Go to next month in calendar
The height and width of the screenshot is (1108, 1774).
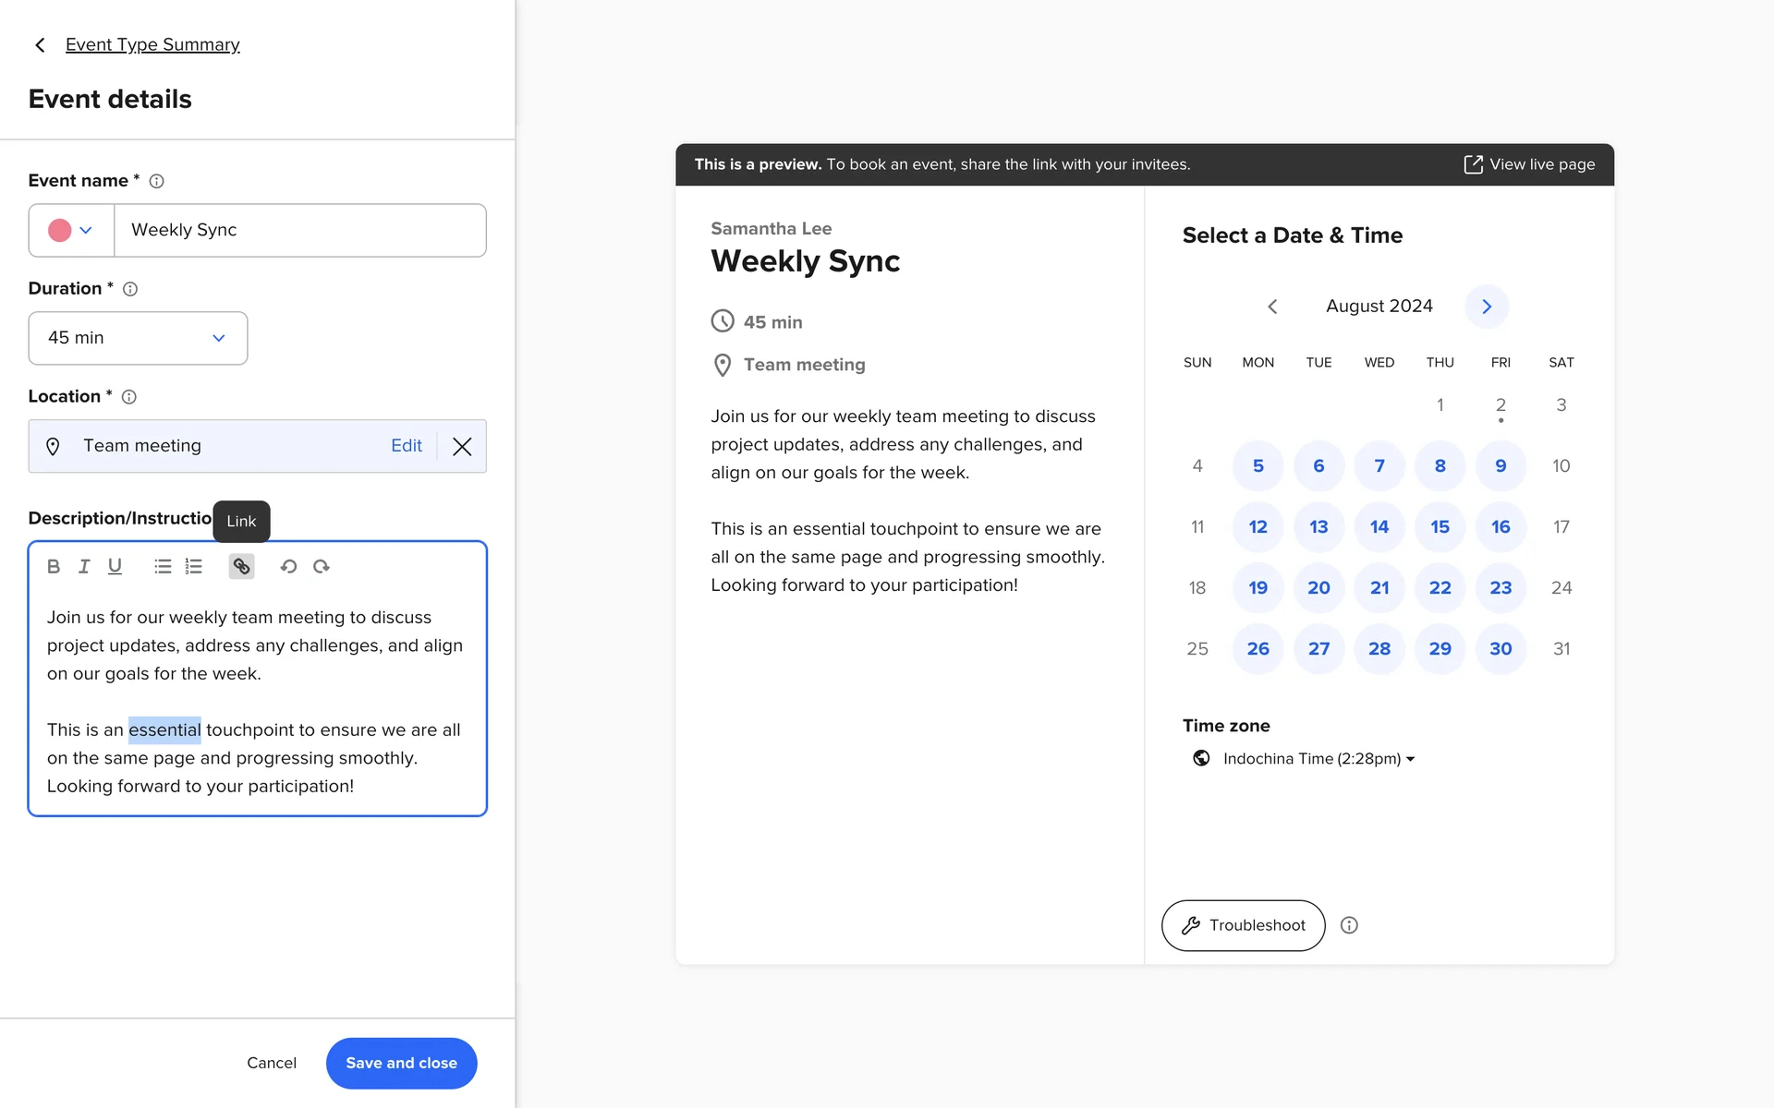pos(1487,307)
